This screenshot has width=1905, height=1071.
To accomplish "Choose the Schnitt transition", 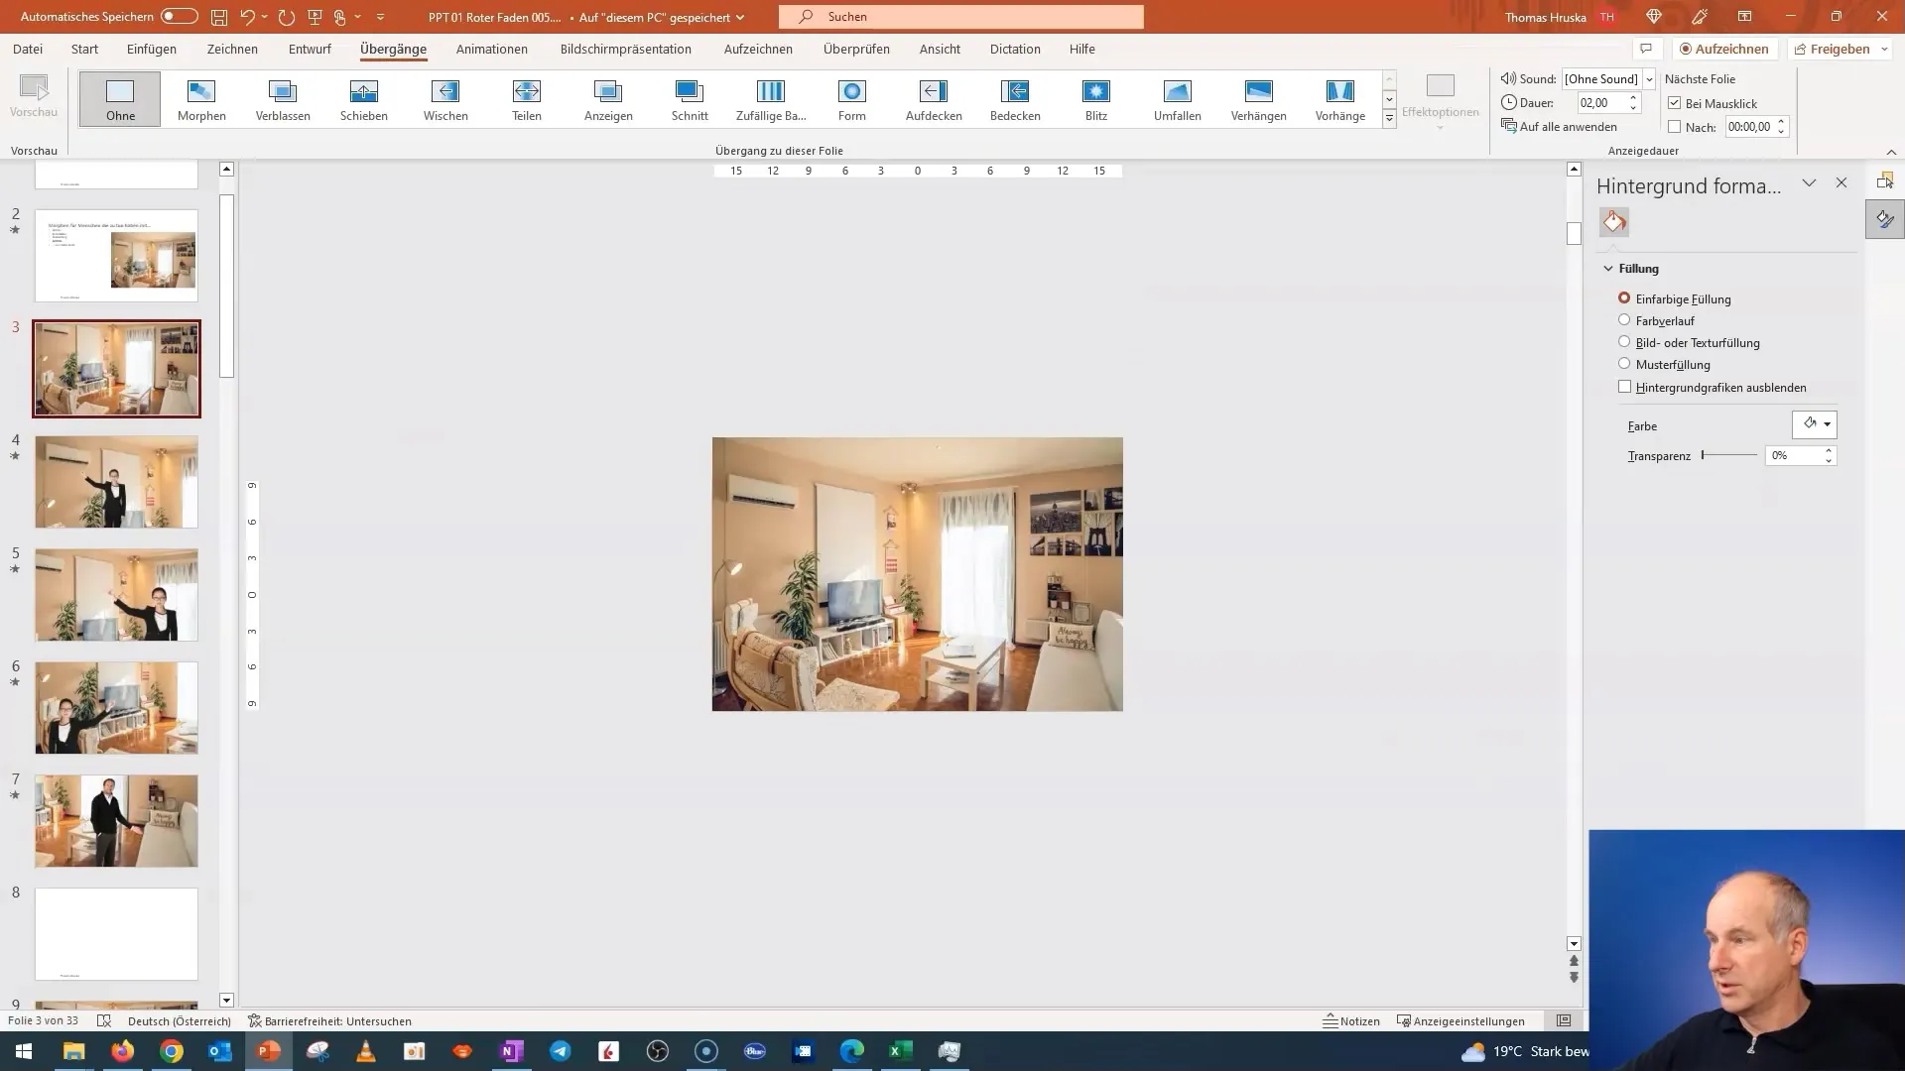I will (x=690, y=99).
